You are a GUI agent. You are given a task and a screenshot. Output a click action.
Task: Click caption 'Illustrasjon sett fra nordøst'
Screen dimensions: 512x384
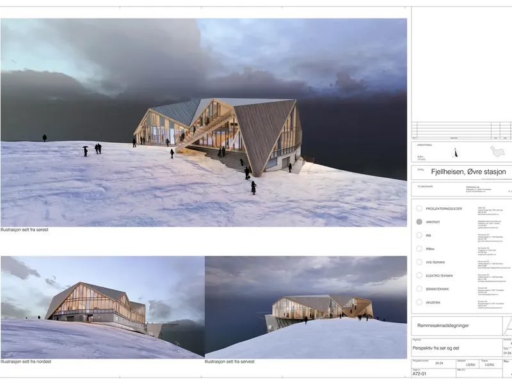click(x=26, y=362)
